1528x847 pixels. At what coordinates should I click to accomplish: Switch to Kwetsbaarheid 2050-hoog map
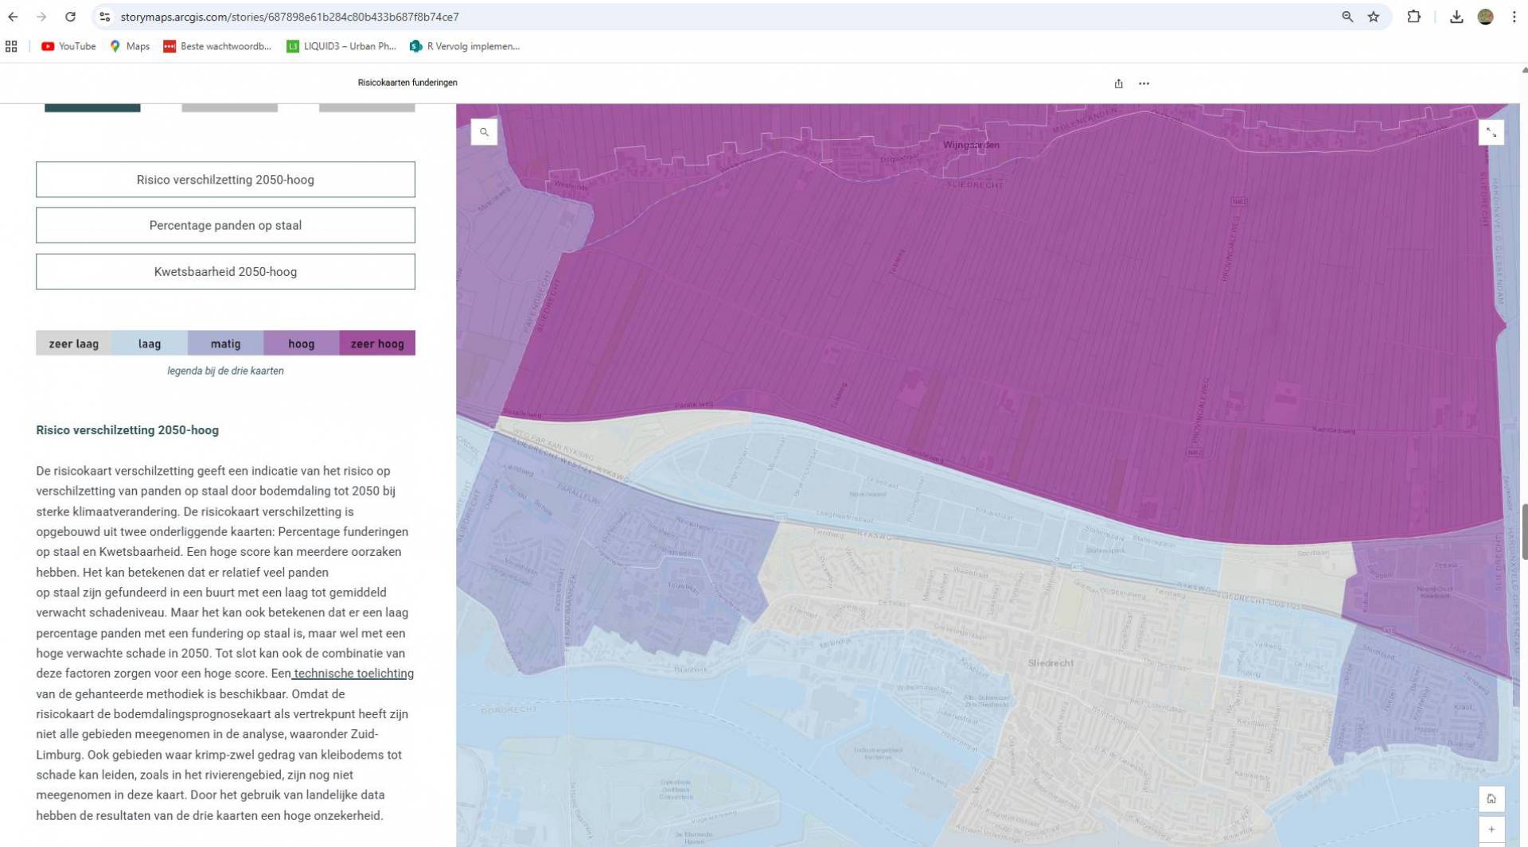(225, 272)
